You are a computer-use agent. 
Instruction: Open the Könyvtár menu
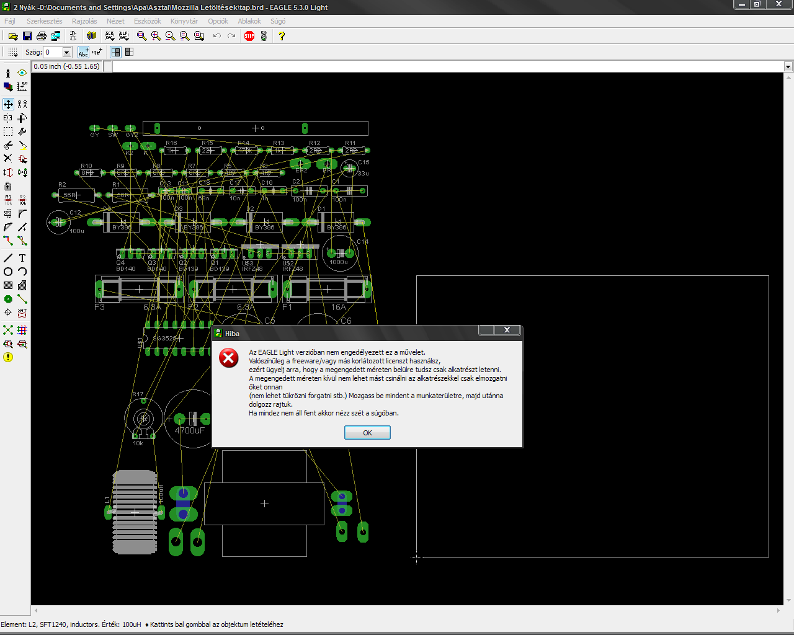pyautogui.click(x=184, y=21)
